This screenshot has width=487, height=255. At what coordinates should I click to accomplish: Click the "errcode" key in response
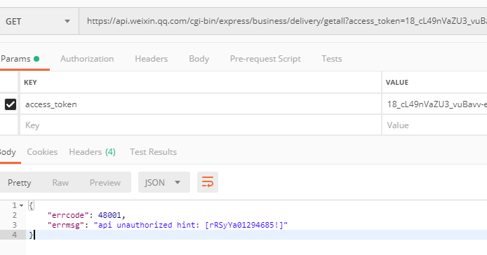(68, 215)
